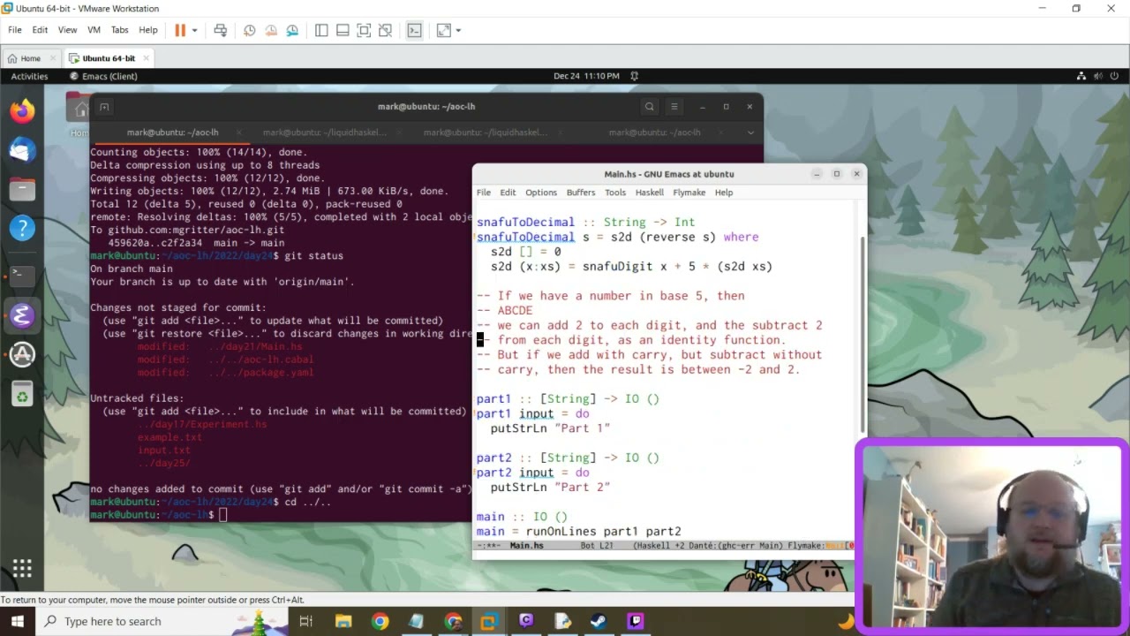Click the stretch guest display icon

click(x=443, y=30)
